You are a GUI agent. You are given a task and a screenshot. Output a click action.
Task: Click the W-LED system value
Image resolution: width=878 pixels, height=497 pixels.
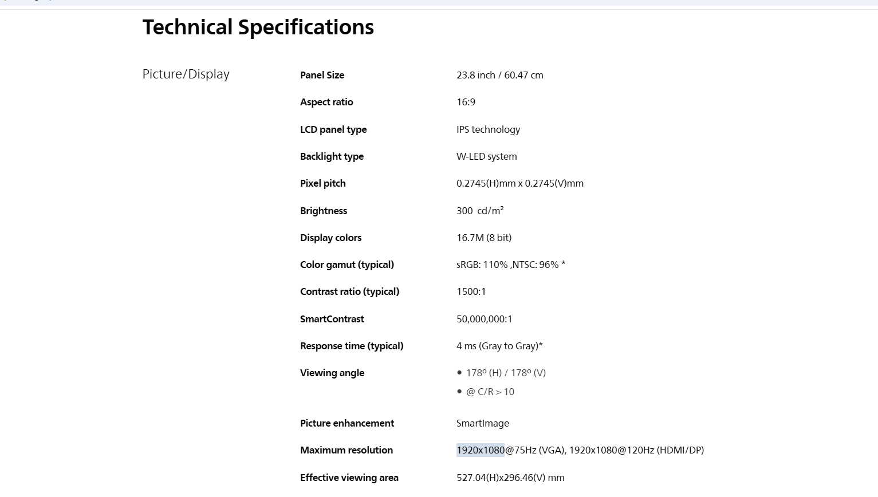[486, 156]
